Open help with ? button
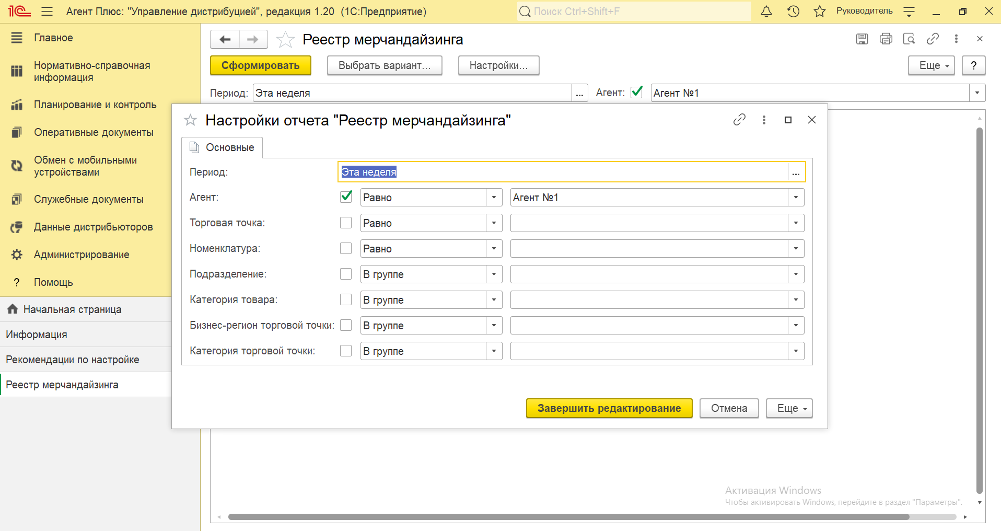The image size is (1001, 531). point(973,65)
